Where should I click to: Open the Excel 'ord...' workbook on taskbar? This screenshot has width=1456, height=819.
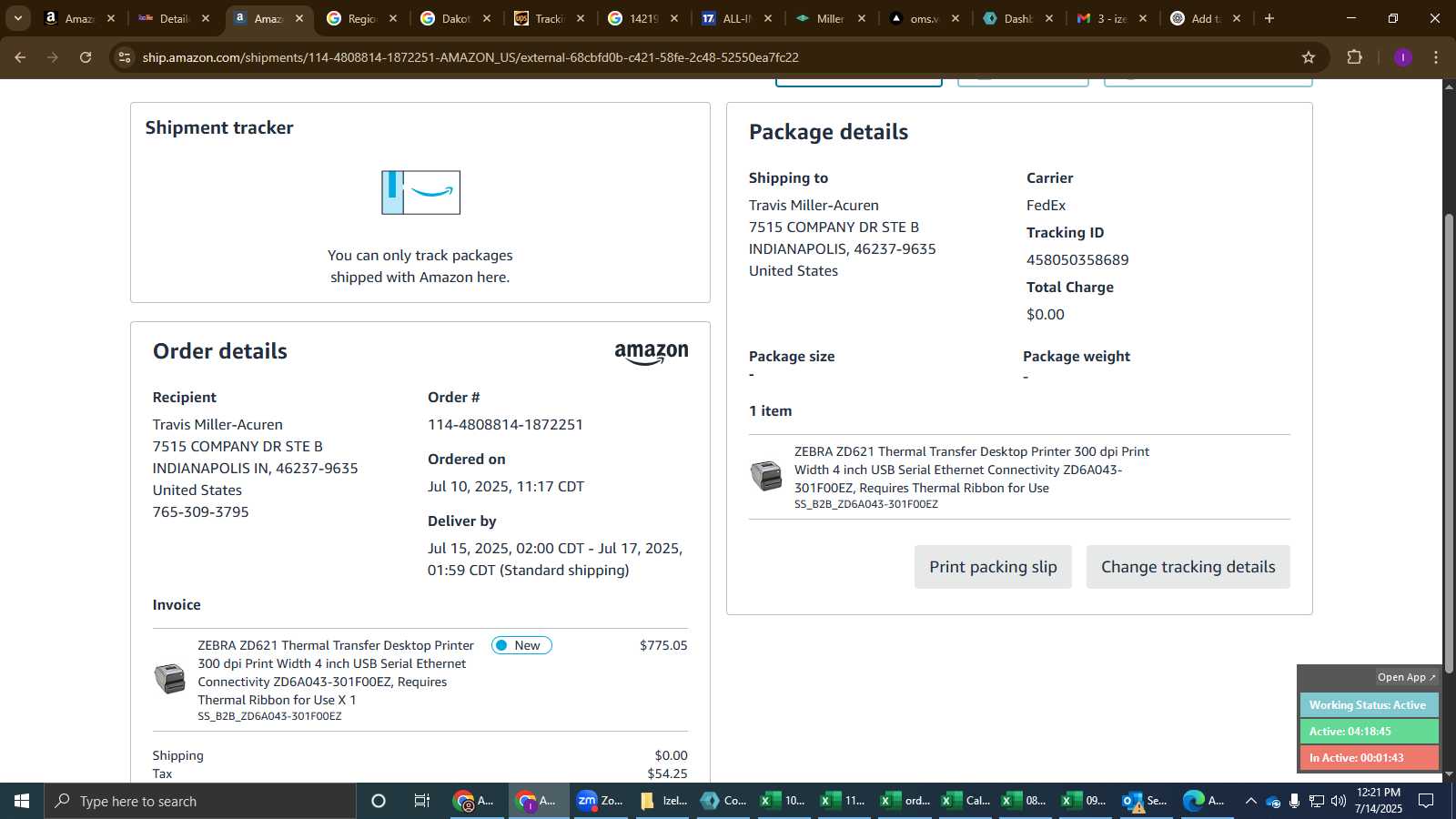pyautogui.click(x=904, y=801)
